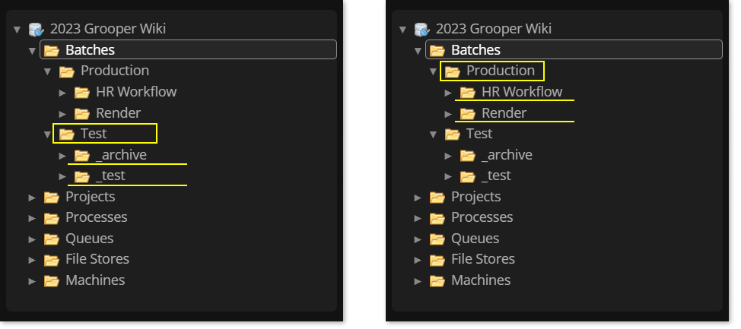Image resolution: width=741 pixels, height=329 pixels.
Task: Expand the _test node in the left panel
Action: coord(62,176)
